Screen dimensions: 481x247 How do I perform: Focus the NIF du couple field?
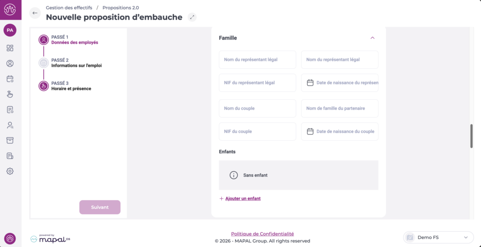[x=257, y=132]
